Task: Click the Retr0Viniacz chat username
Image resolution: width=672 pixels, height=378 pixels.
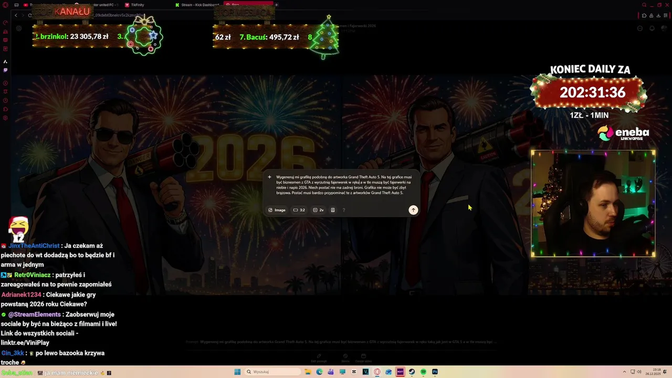Action: (32, 275)
